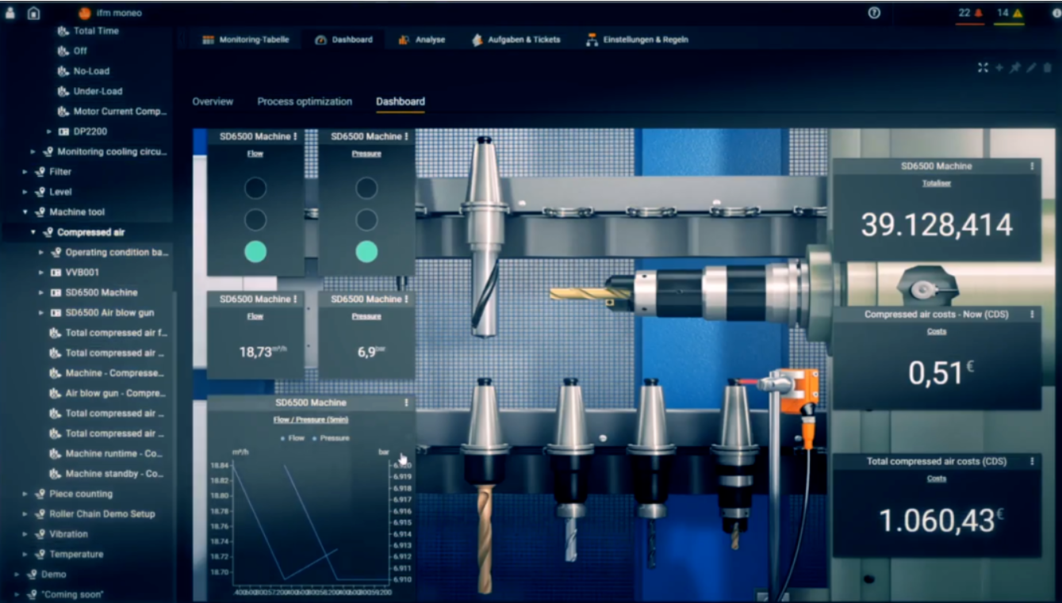This screenshot has height=603, width=1062.
Task: Open the Analyse tab
Action: (x=422, y=40)
